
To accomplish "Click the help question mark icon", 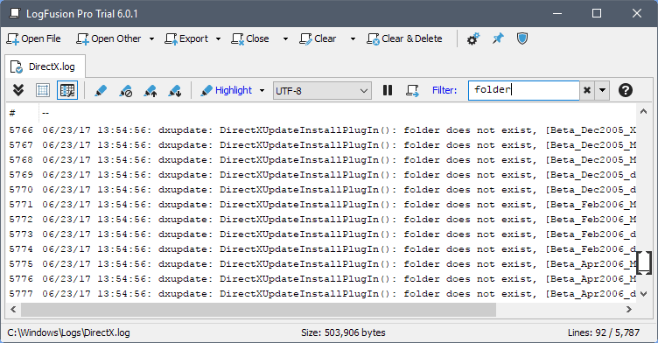I will [x=626, y=90].
